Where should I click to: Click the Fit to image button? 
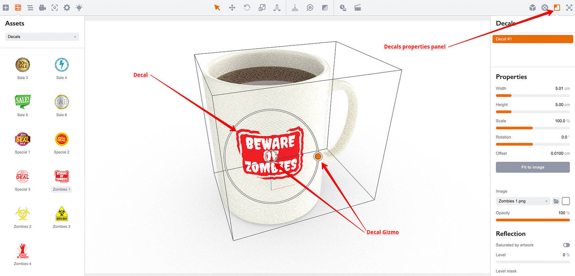click(533, 167)
